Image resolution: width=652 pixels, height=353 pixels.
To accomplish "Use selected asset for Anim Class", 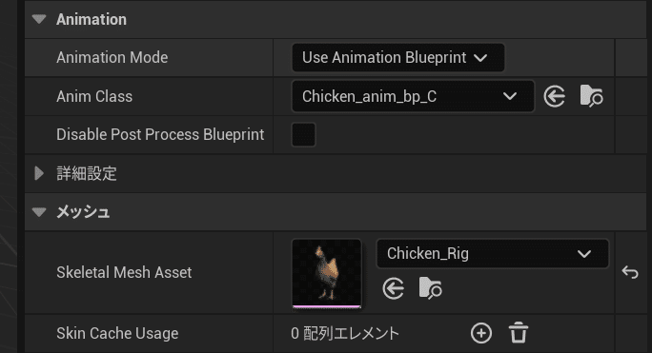I will point(554,96).
